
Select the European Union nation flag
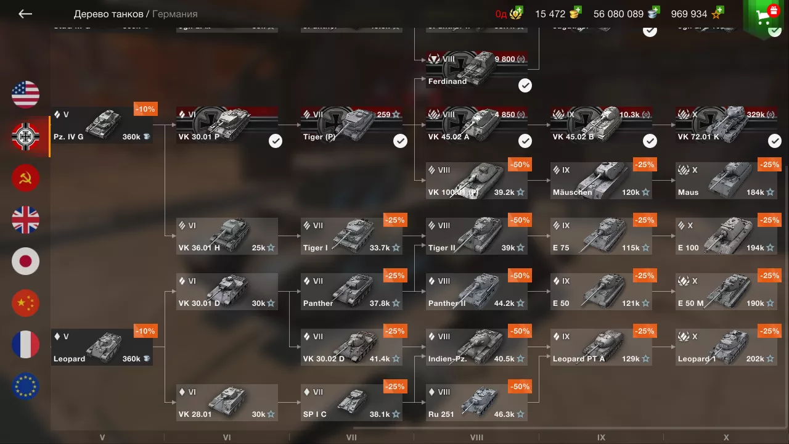tap(25, 386)
